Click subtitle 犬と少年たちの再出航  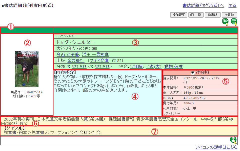[x=77, y=48]
